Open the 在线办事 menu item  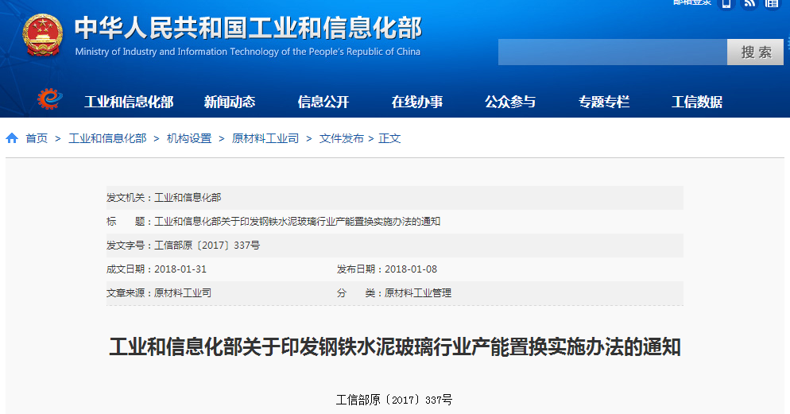[416, 102]
